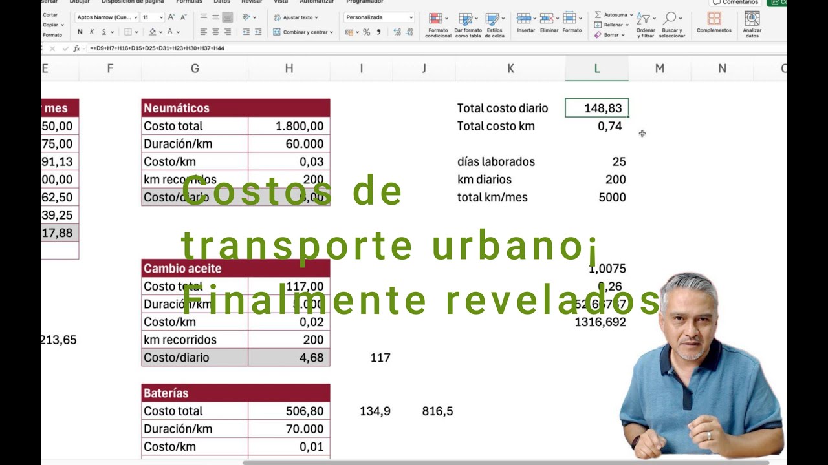Open the Rellenar menu
This screenshot has width=828, height=465.
coord(612,25)
